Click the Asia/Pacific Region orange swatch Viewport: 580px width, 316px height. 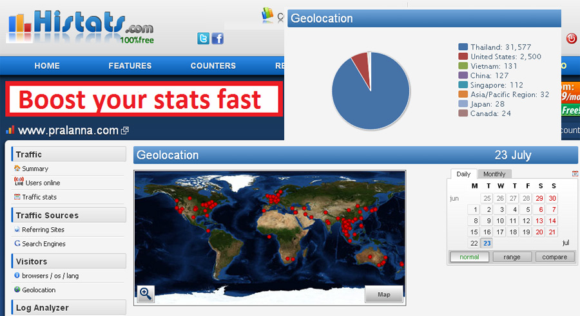(x=463, y=94)
